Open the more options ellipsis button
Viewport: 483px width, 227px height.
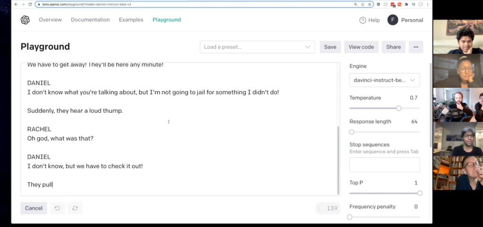click(x=416, y=47)
